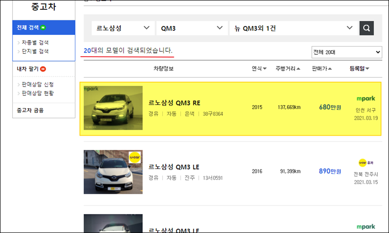Screen dimensions: 389x233
Task: Click plate number 38구8364
Action: pos(213,114)
